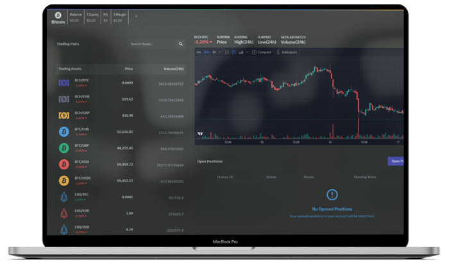Switch chart to 1m timeframe
This screenshot has height=269, width=449.
click(x=199, y=52)
